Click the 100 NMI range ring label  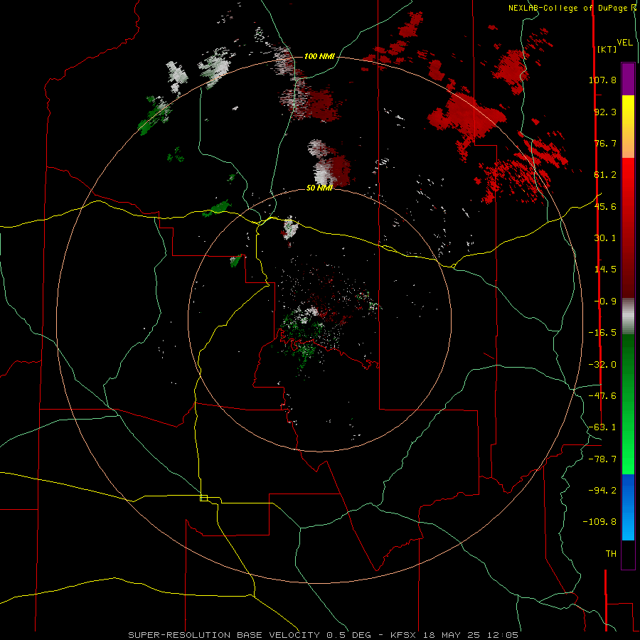[x=319, y=56]
